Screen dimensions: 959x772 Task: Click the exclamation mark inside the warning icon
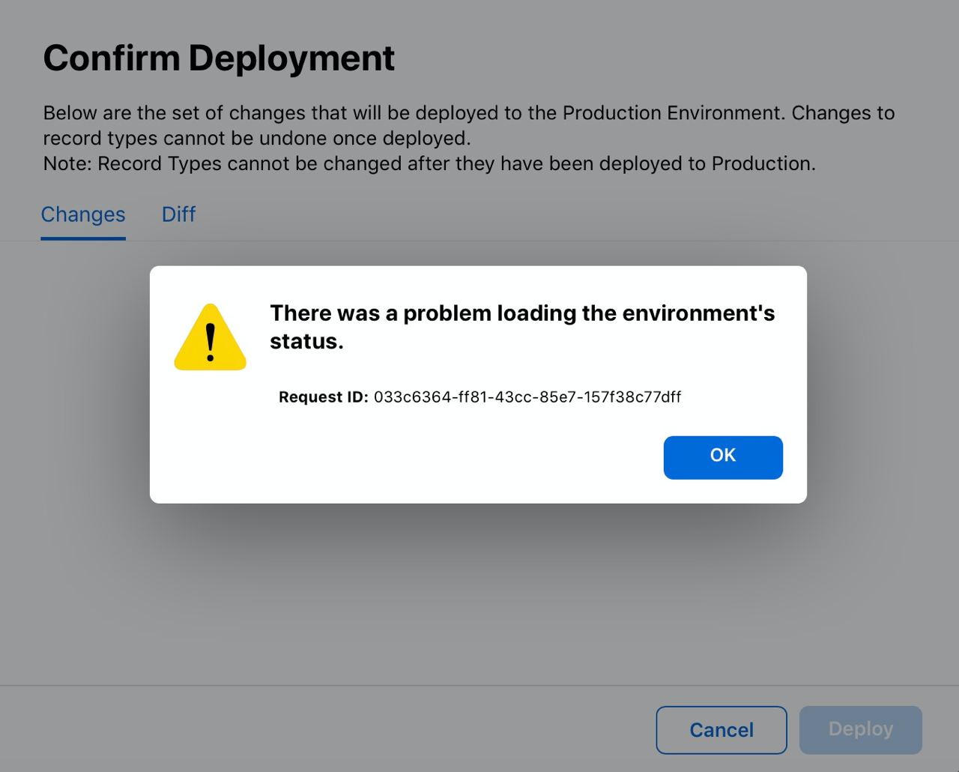point(211,342)
